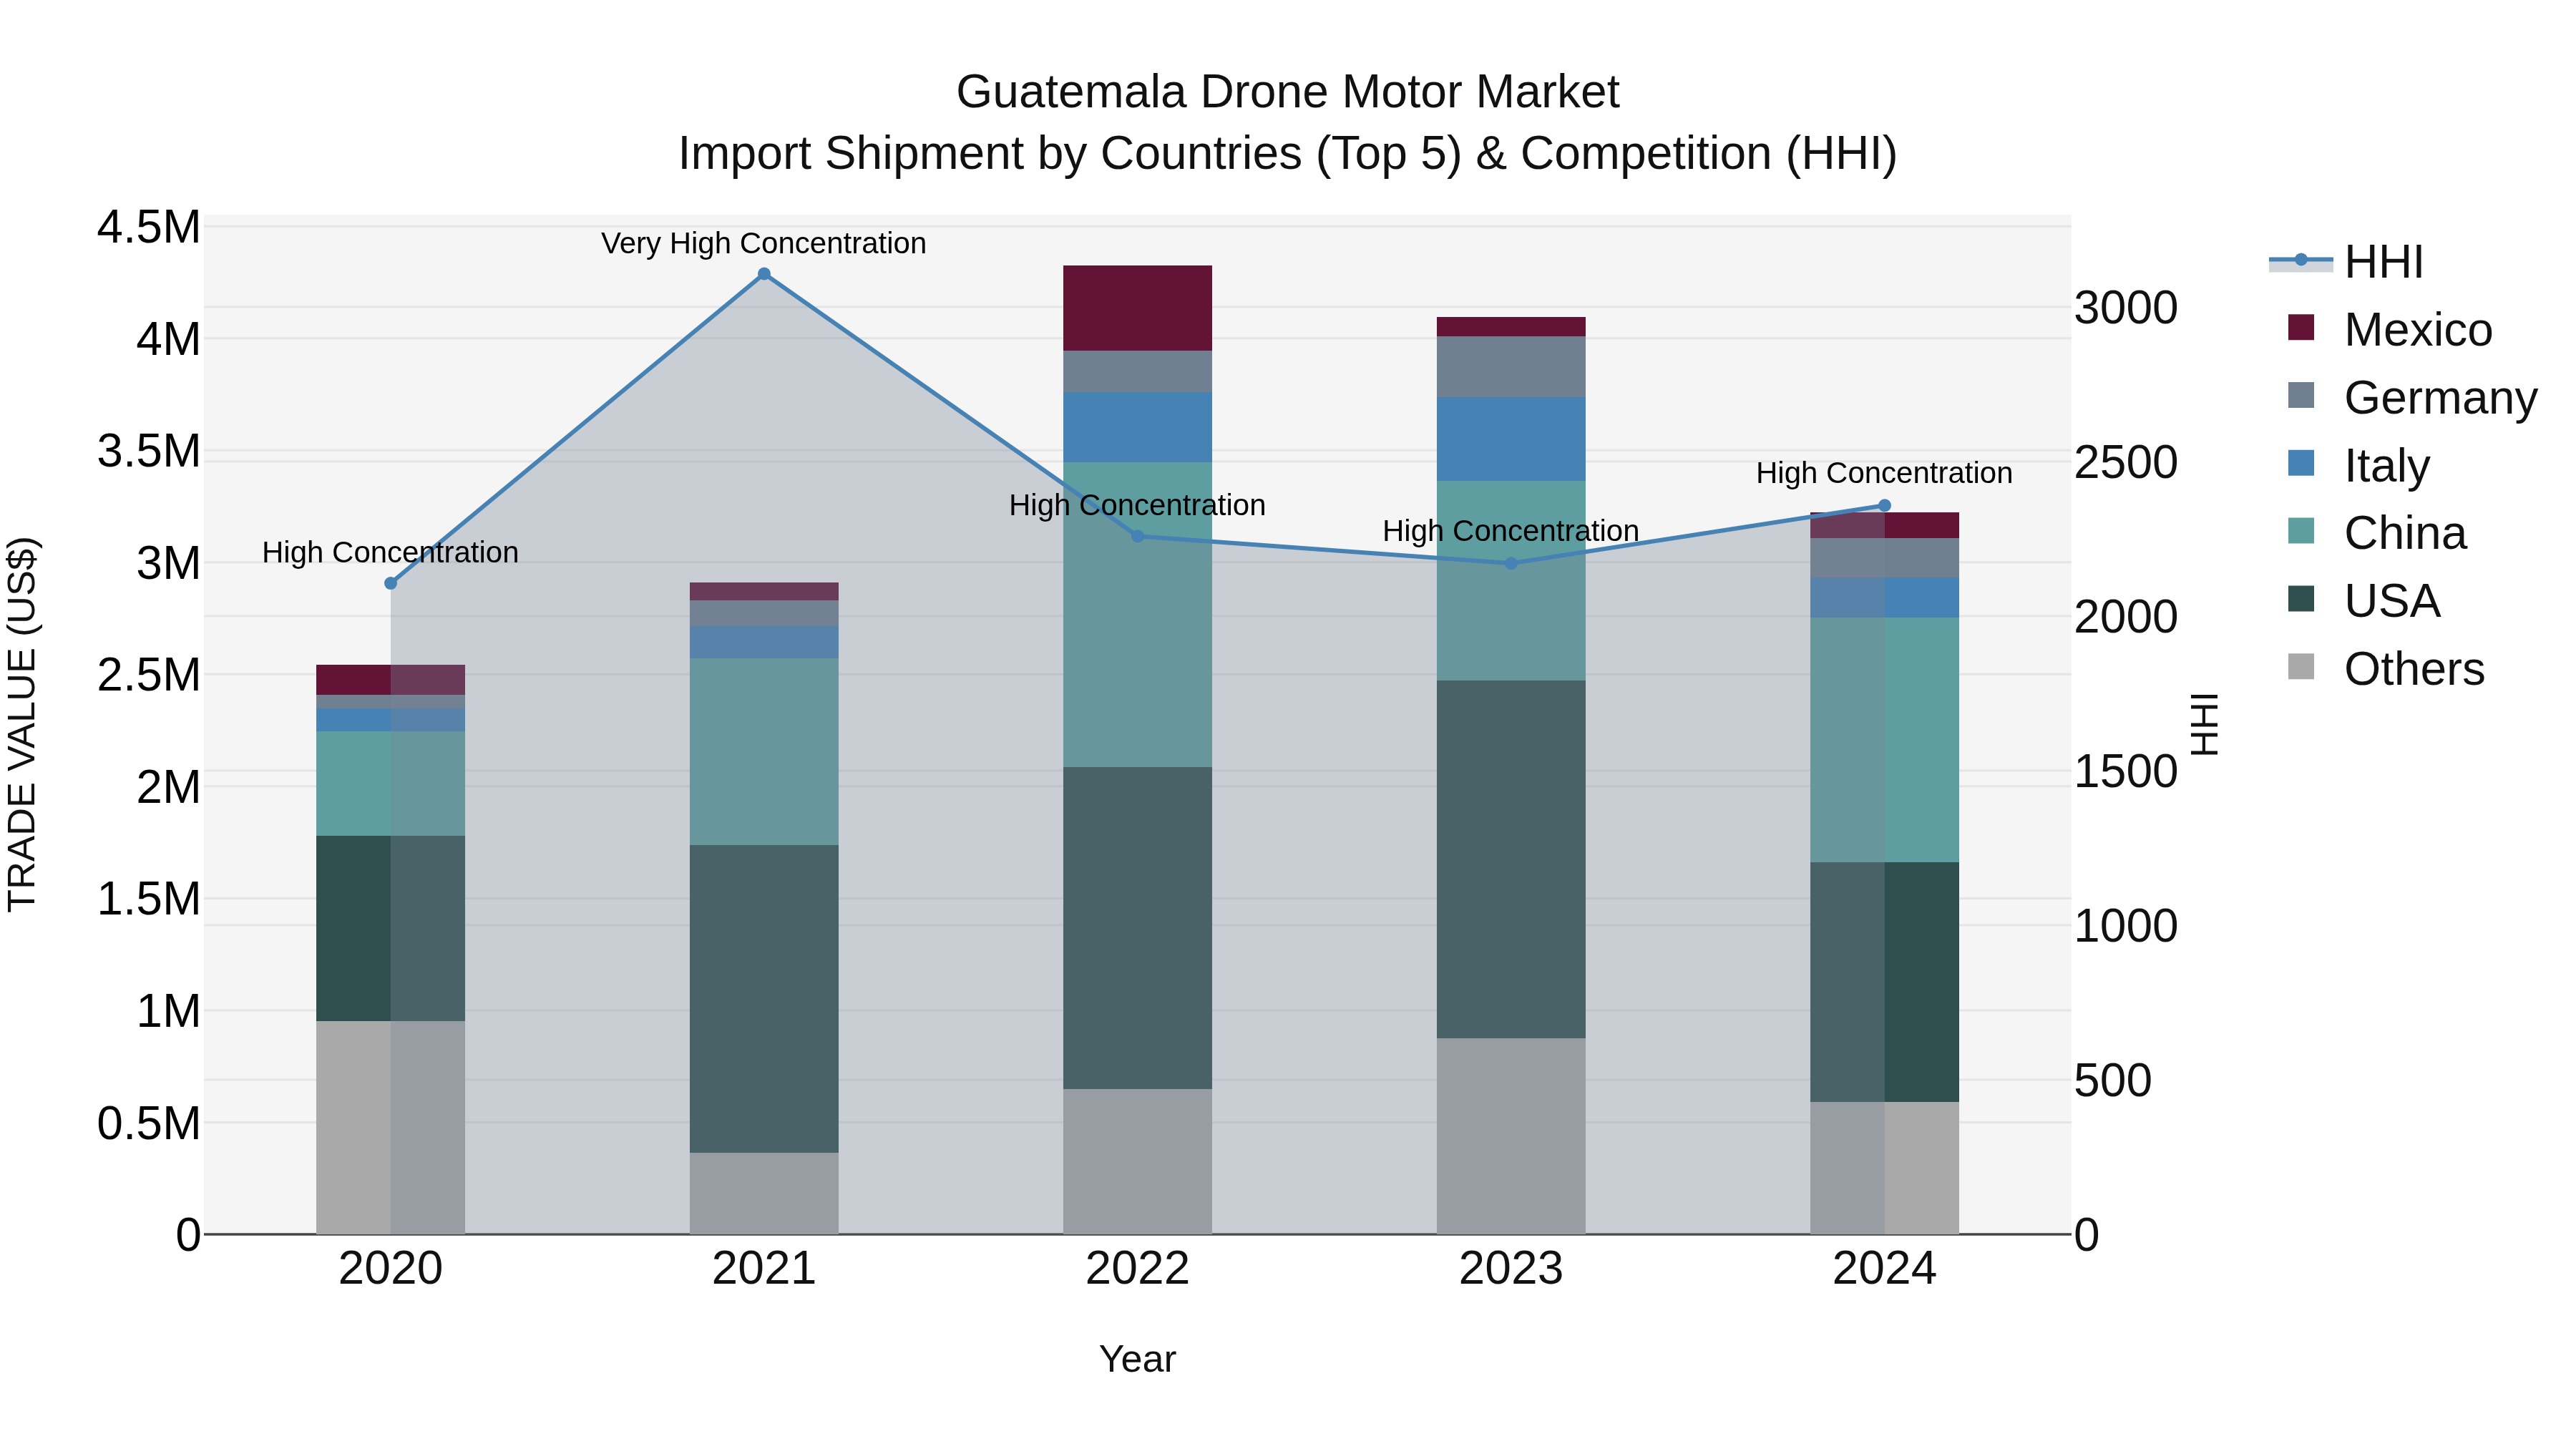Click the China segment of the 2021 bar

[x=764, y=752]
